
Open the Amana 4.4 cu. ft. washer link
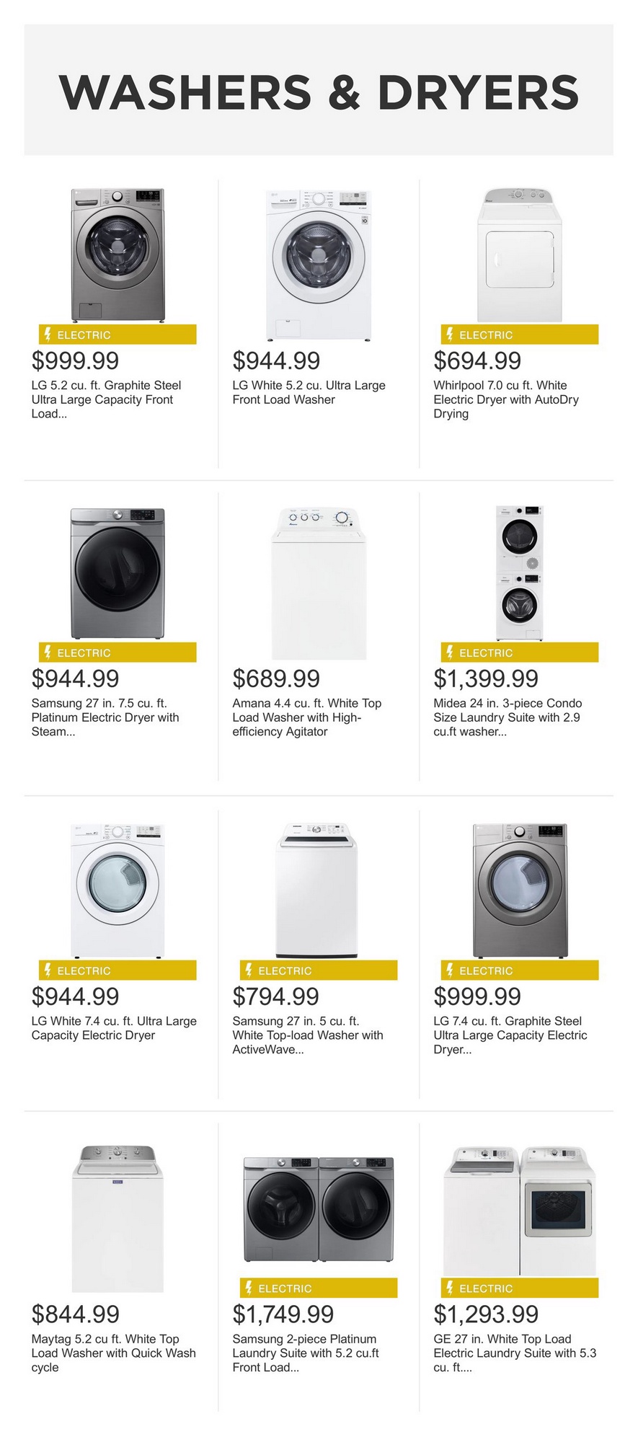(306, 717)
